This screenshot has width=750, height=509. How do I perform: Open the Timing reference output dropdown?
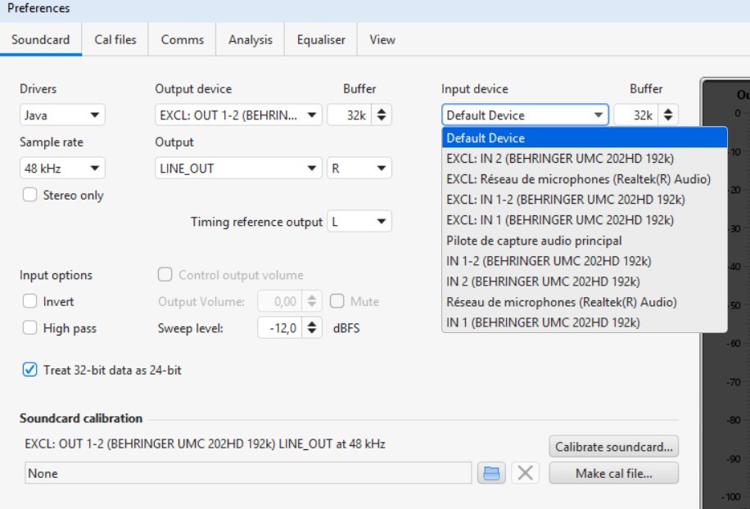(359, 222)
